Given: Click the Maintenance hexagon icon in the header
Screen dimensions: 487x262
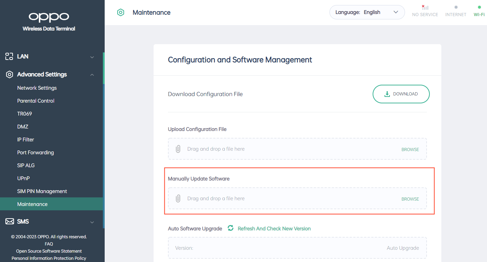Looking at the screenshot, I should click(x=120, y=12).
